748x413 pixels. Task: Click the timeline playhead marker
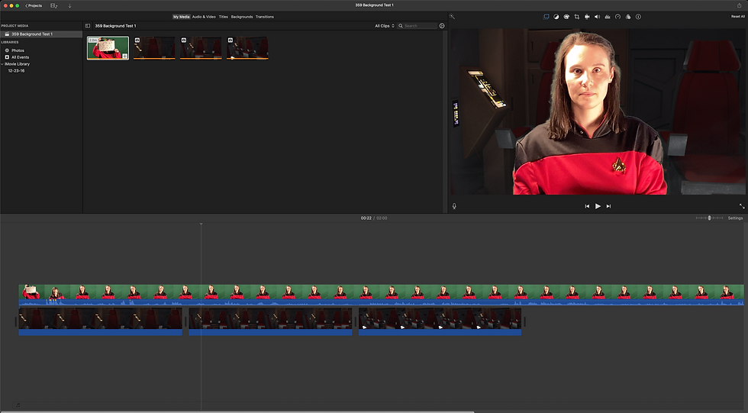(201, 224)
